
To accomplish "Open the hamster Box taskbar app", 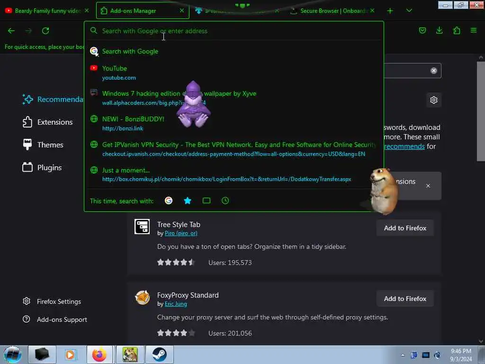I will tap(130, 355).
